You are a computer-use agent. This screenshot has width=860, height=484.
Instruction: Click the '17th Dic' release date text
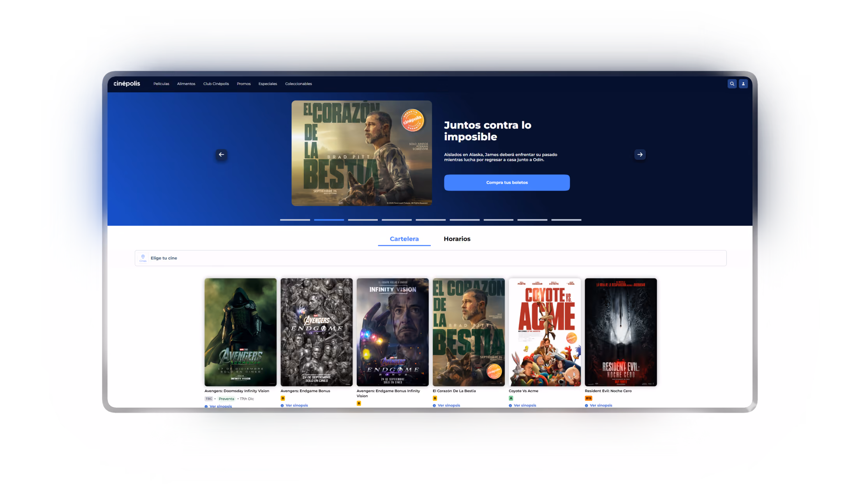point(247,399)
